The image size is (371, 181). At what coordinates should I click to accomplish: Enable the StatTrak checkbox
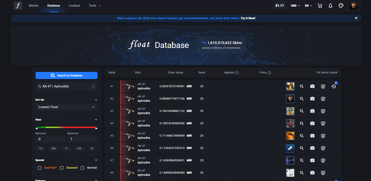pyautogui.click(x=40, y=168)
